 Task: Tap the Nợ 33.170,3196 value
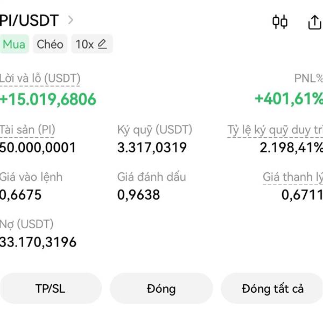38,242
